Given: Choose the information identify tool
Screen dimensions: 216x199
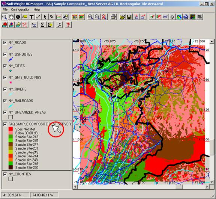Looking at the screenshot, I should [x=18, y=17].
